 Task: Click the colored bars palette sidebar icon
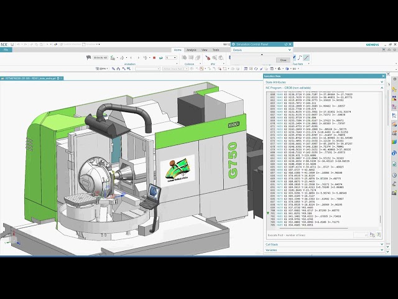pos(394,141)
